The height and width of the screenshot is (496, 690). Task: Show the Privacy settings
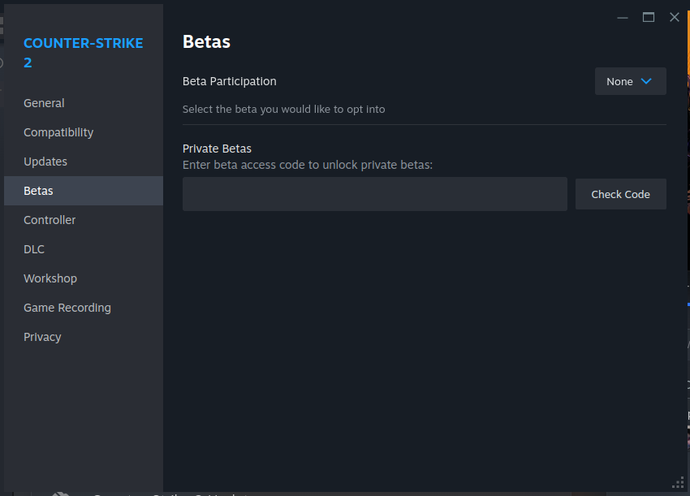tap(42, 337)
